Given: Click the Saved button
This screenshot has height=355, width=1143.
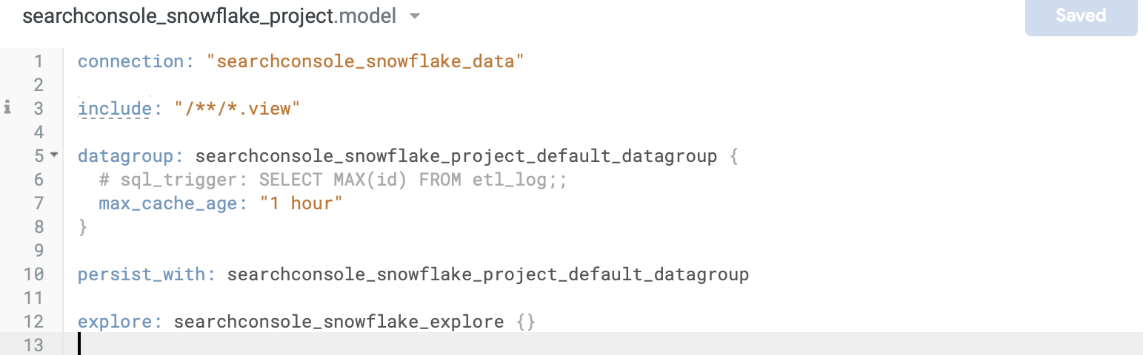Looking at the screenshot, I should pos(1081,16).
